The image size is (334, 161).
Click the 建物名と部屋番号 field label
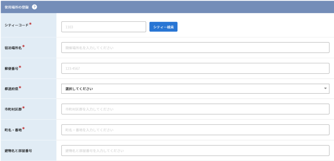point(18,151)
